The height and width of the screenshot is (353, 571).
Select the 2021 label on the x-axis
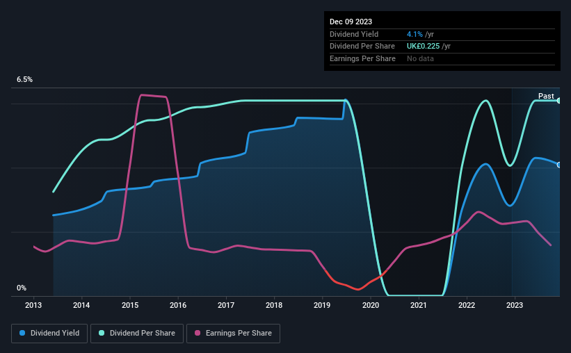click(x=419, y=305)
